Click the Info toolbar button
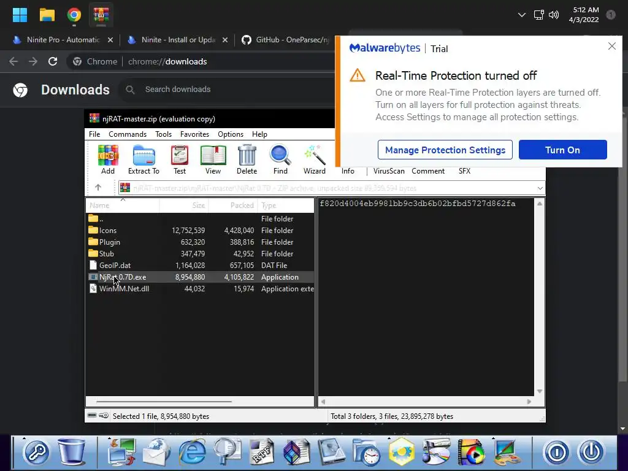 tap(348, 171)
